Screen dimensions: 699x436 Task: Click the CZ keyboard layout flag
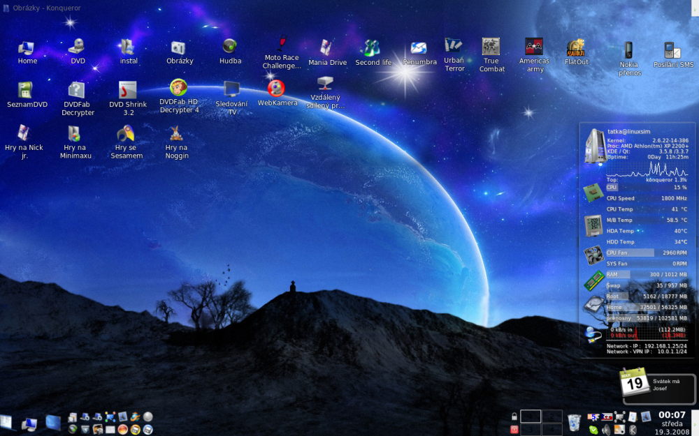tap(607, 417)
